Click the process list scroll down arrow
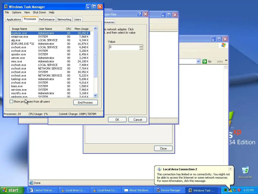The width and height of the screenshot is (258, 194). 95,95
